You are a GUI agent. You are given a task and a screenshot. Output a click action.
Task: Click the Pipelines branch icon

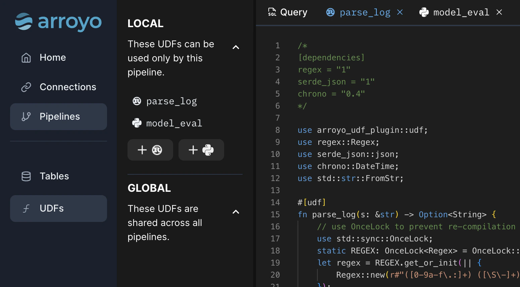(27, 116)
